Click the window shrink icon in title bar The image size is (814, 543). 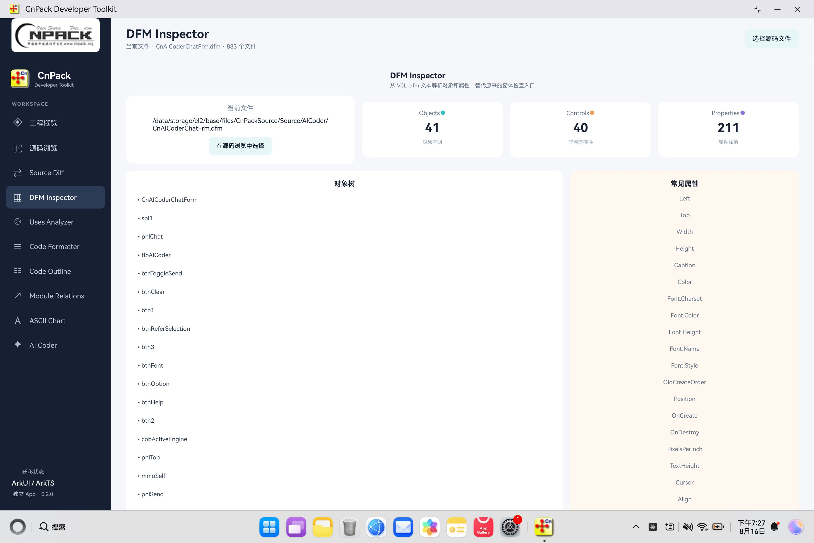[757, 9]
